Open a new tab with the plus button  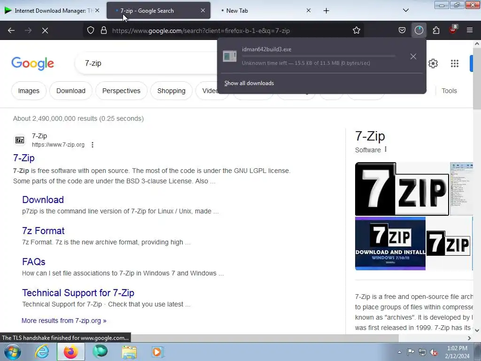[x=326, y=11]
